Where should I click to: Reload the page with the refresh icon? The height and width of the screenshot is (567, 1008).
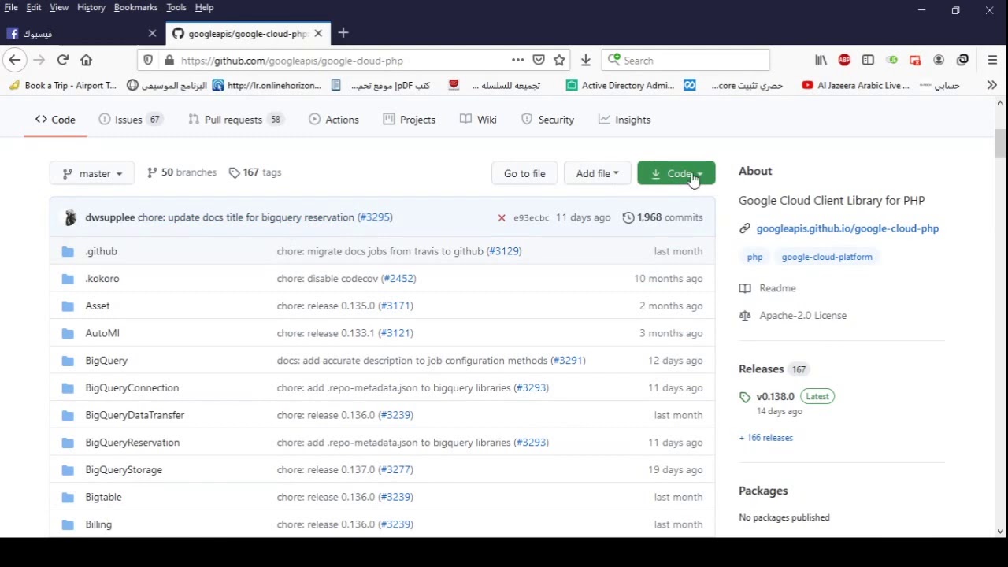click(63, 60)
